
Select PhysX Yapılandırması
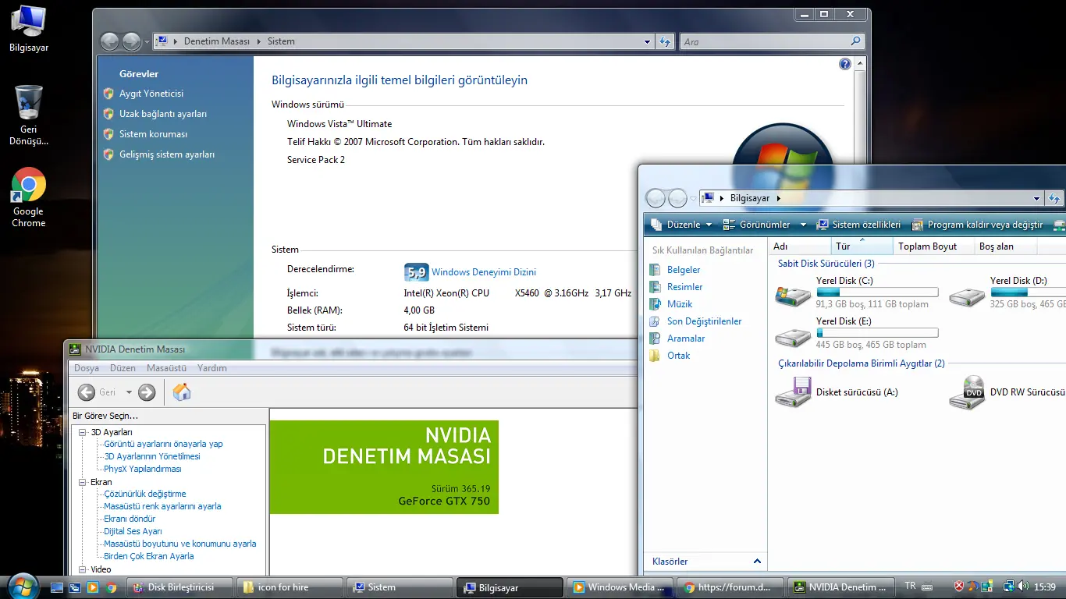click(143, 469)
